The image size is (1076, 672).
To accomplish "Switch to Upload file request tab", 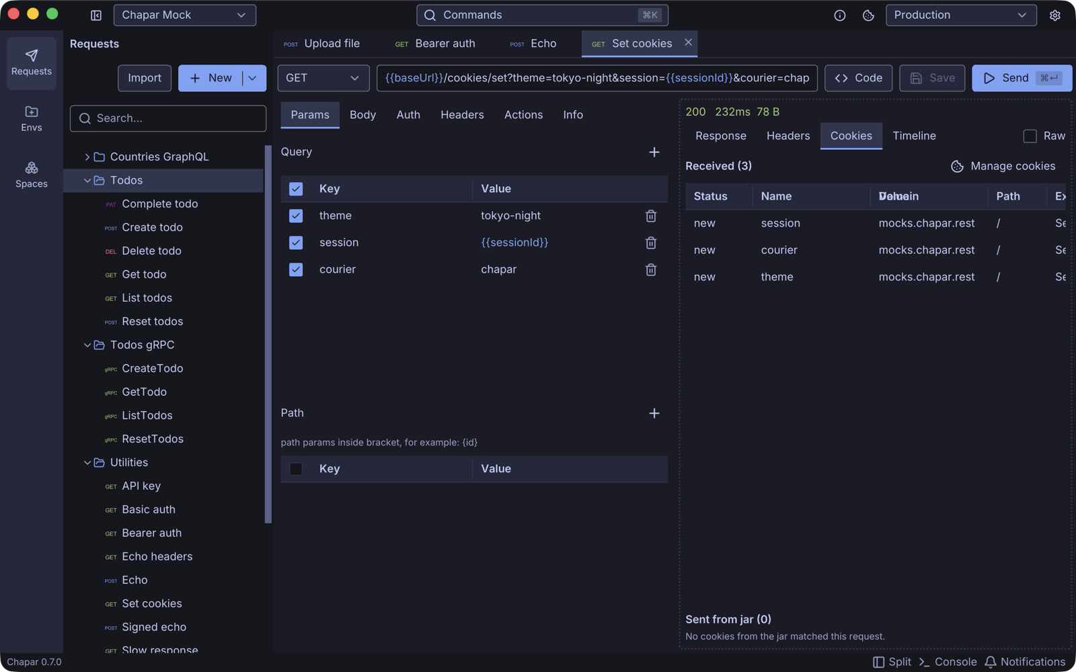I will coord(322,44).
